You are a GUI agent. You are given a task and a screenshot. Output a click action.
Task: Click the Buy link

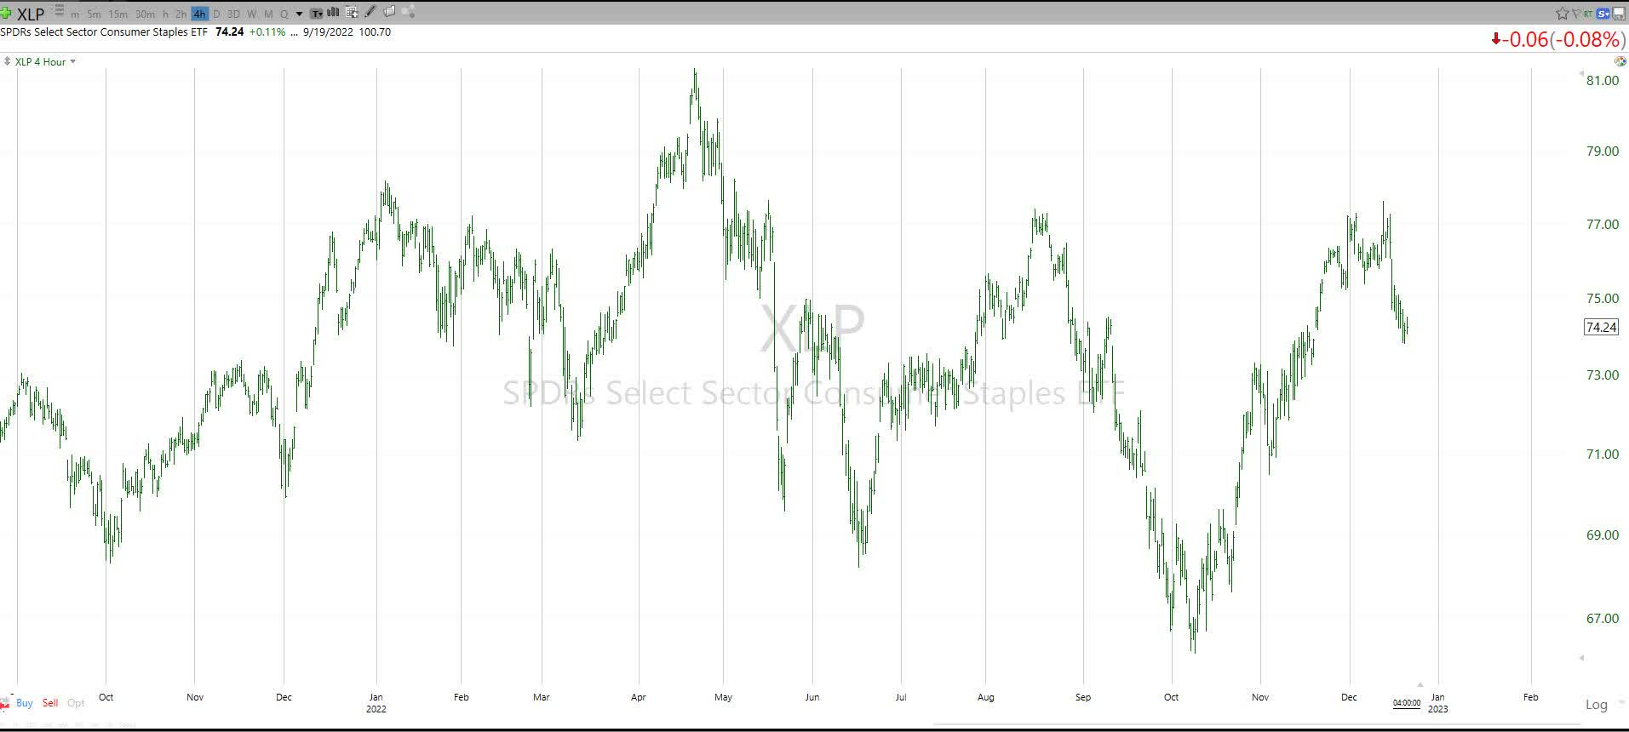[x=24, y=703]
